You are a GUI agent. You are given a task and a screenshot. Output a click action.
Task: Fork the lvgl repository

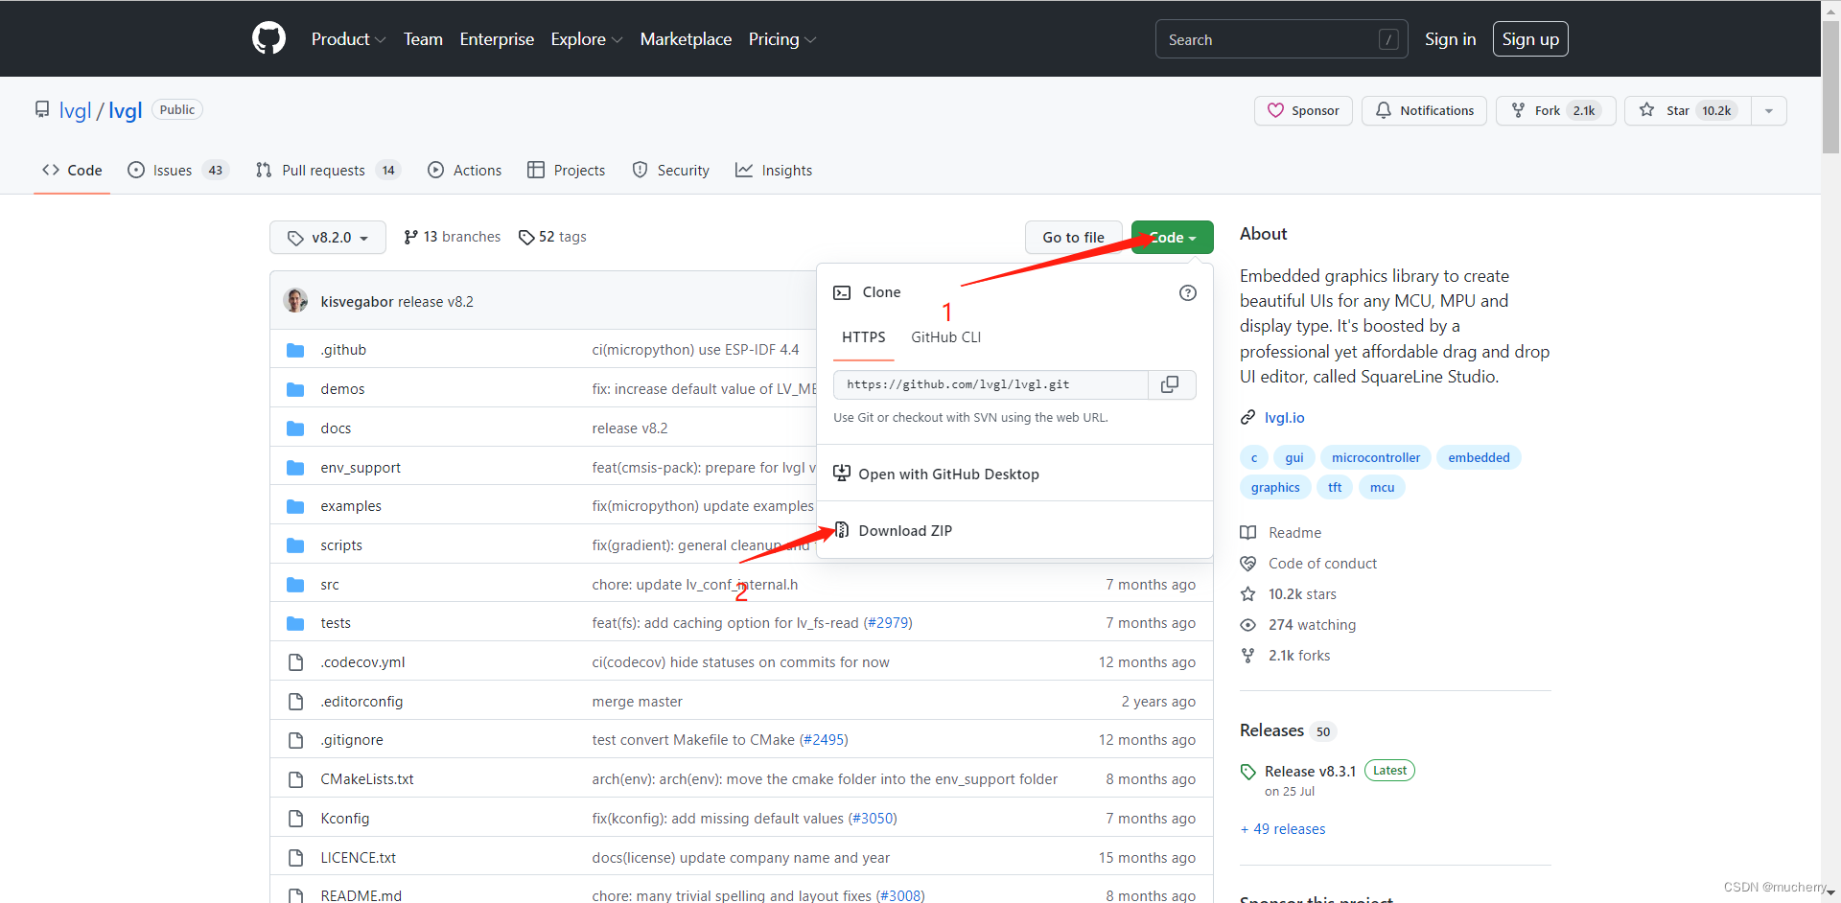[1555, 110]
